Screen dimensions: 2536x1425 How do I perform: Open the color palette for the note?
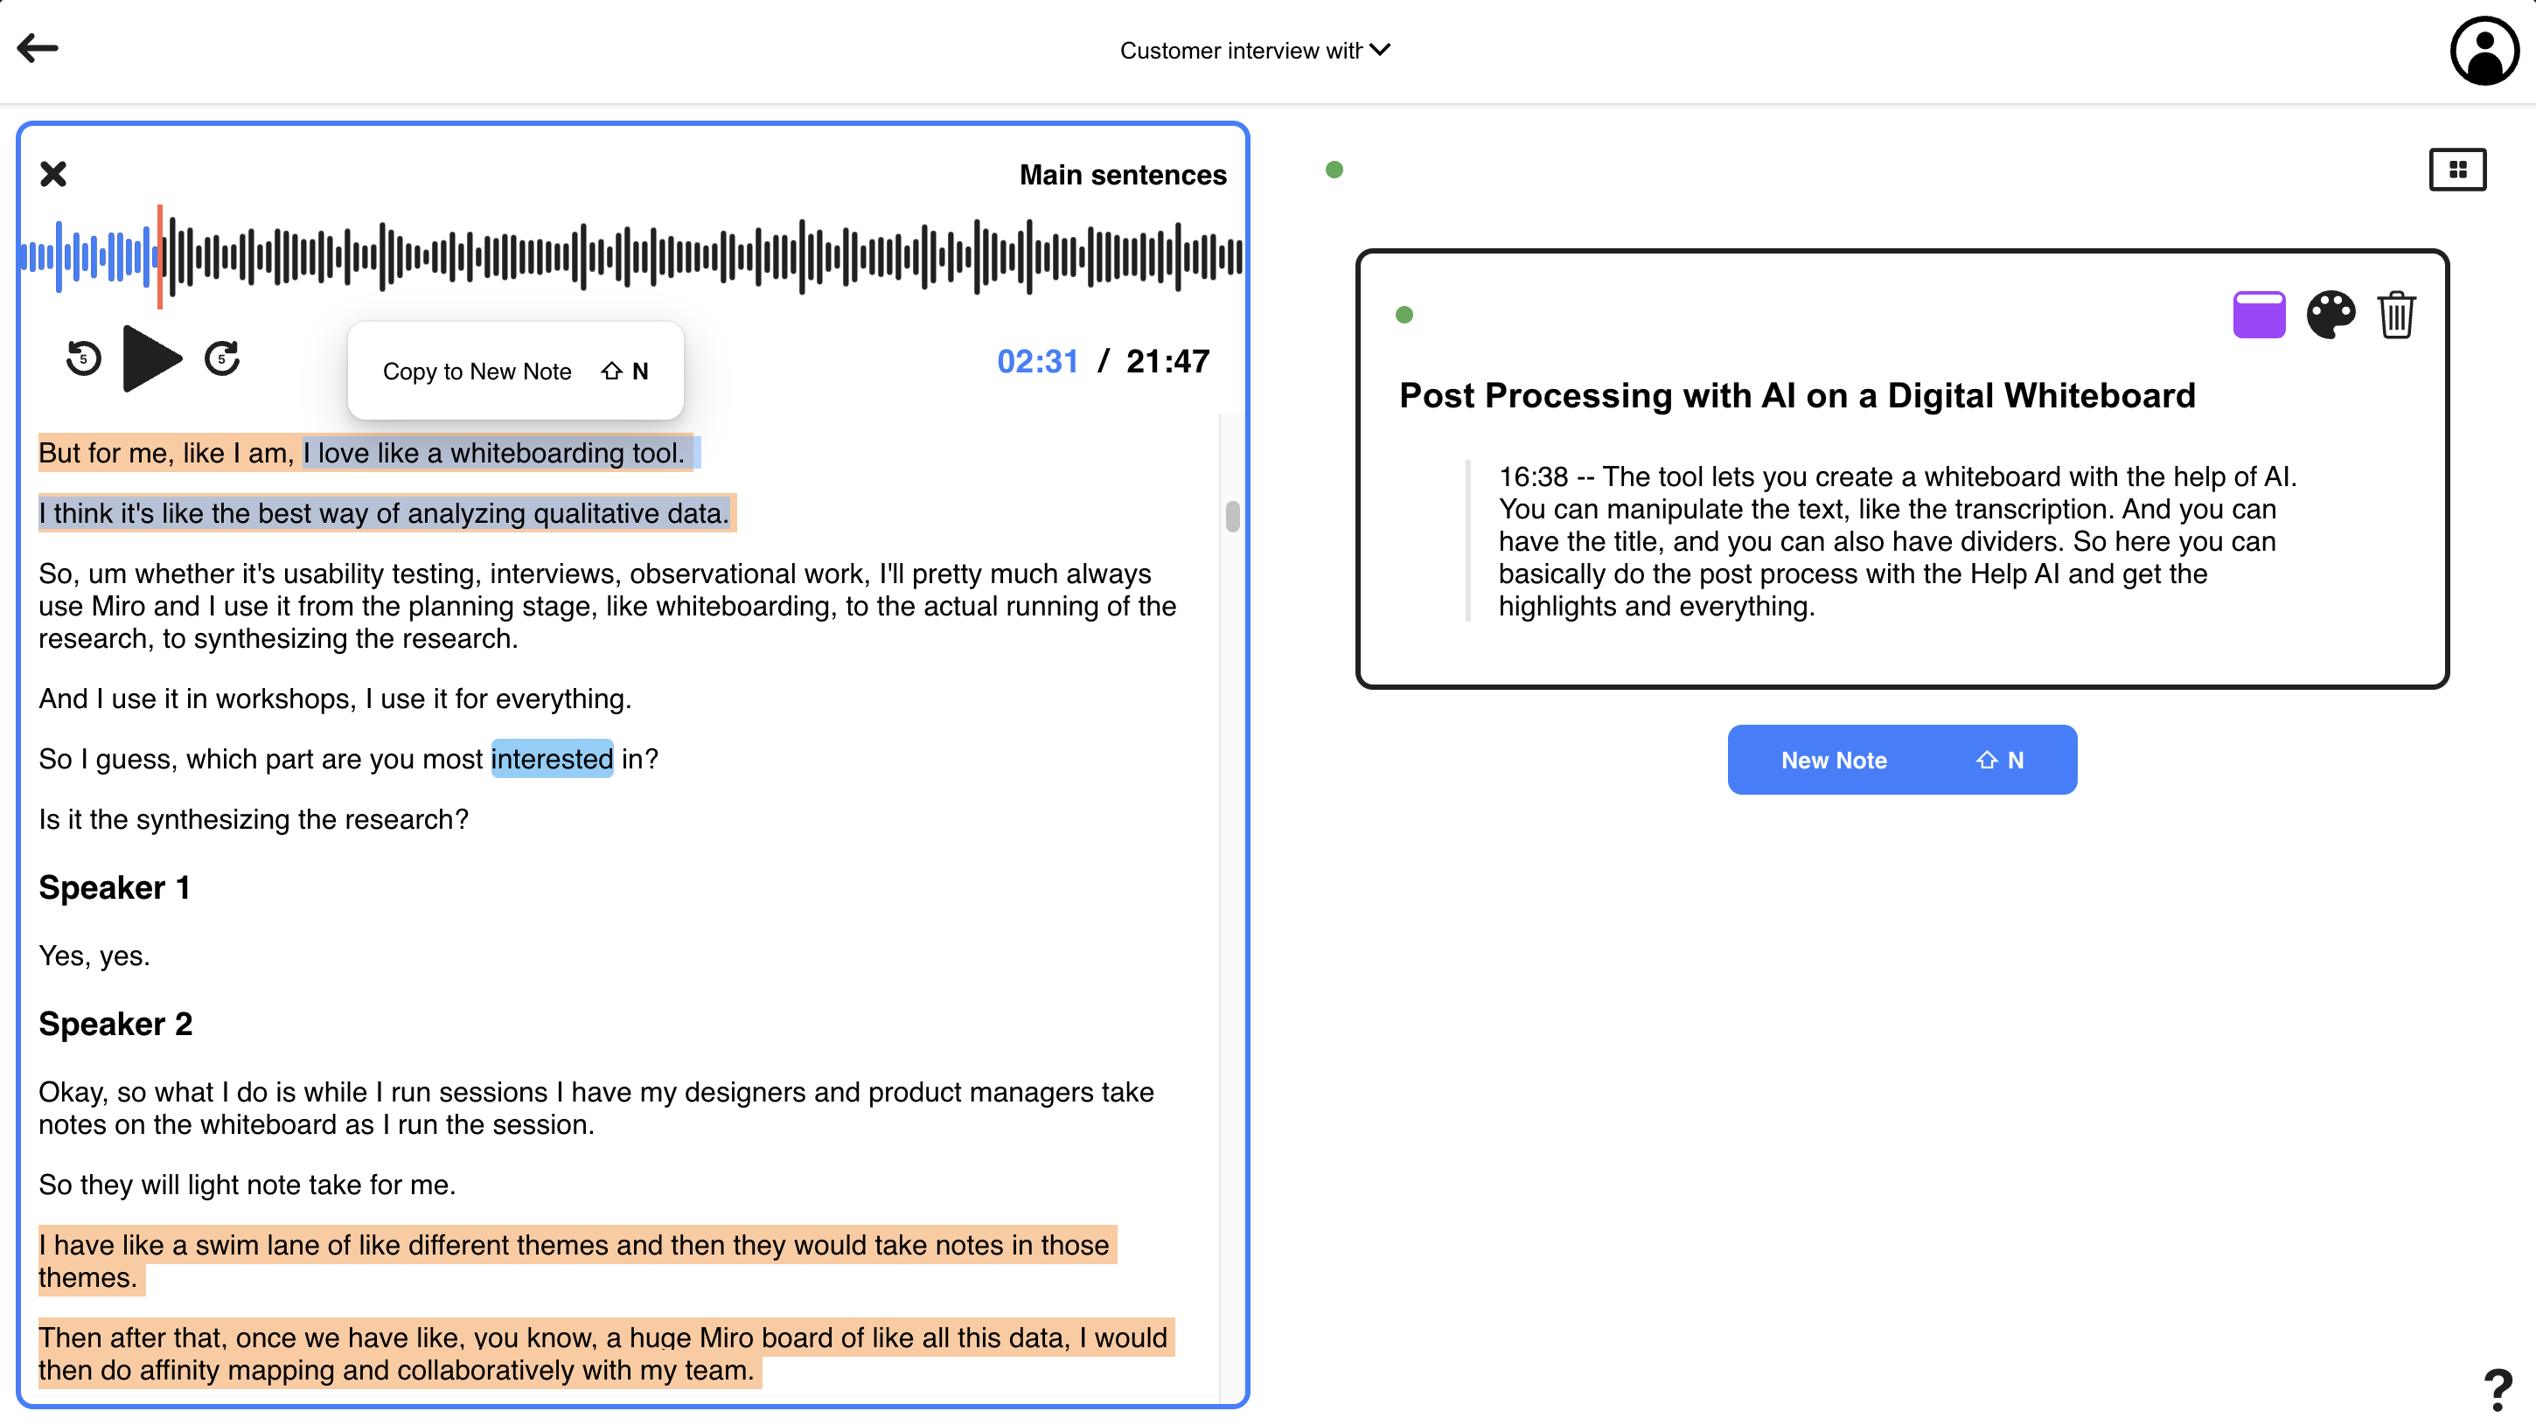click(x=2330, y=314)
